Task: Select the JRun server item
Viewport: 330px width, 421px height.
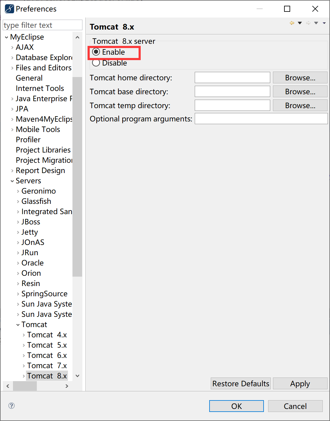Action: click(x=30, y=252)
